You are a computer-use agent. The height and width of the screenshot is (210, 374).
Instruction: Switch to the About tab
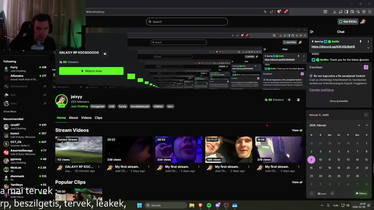pos(73,118)
